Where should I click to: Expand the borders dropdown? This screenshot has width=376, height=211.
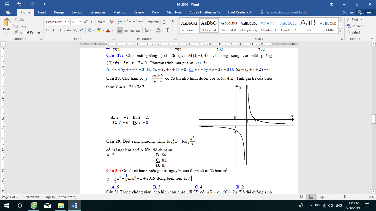click(x=172, y=30)
